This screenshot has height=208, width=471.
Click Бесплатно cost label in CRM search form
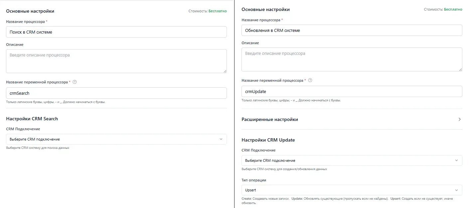pyautogui.click(x=218, y=11)
